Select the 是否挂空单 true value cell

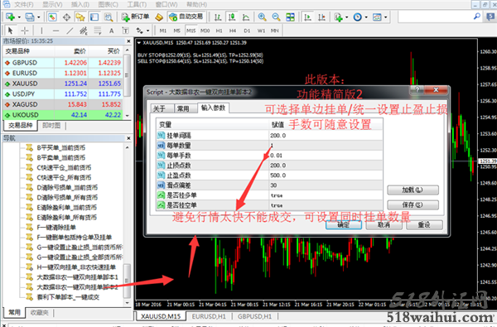click(x=326, y=205)
